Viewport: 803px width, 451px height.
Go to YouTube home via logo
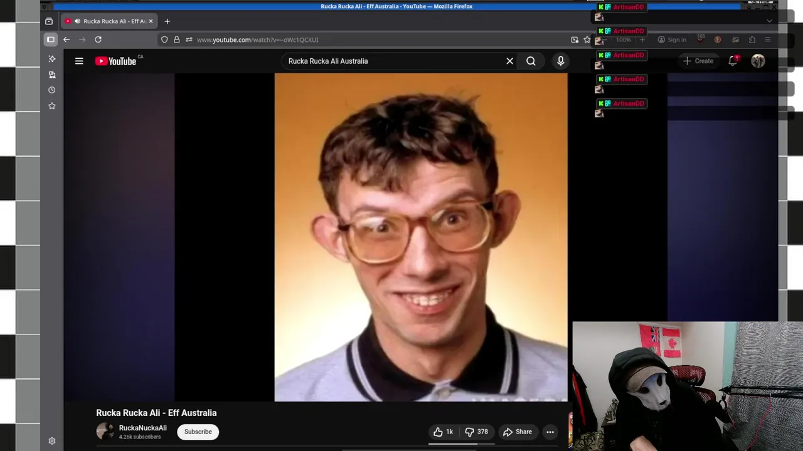[x=117, y=61]
